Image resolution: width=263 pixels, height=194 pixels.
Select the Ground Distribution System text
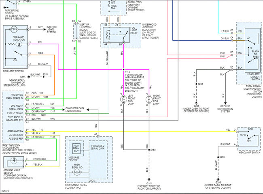coord(225,109)
